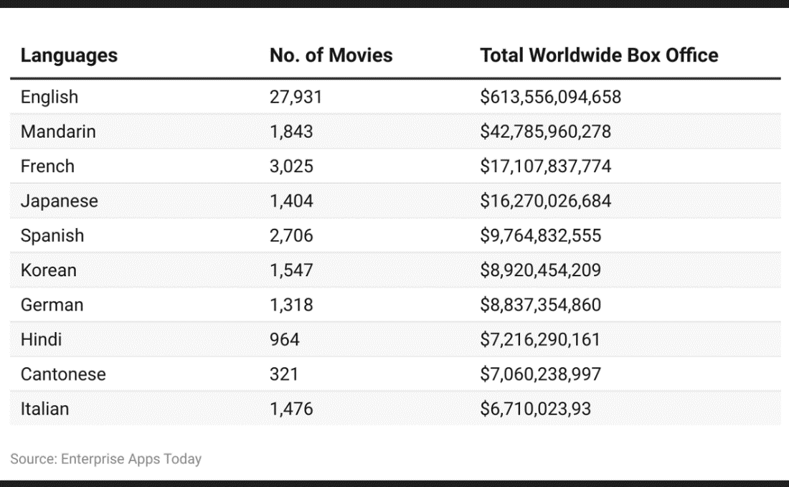The image size is (789, 487).
Task: Click the Japanese row label
Action: (59, 201)
